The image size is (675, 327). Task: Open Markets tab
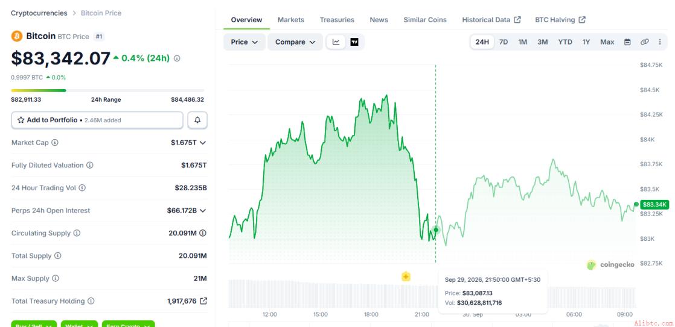pos(290,20)
